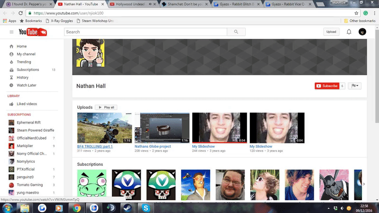This screenshot has width=379, height=213.
Task: Open Chrome three-dot menu
Action: [x=374, y=13]
